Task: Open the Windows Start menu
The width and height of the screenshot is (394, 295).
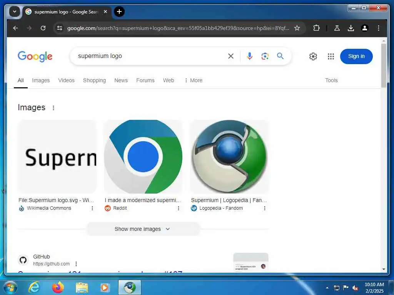Action: (x=10, y=287)
